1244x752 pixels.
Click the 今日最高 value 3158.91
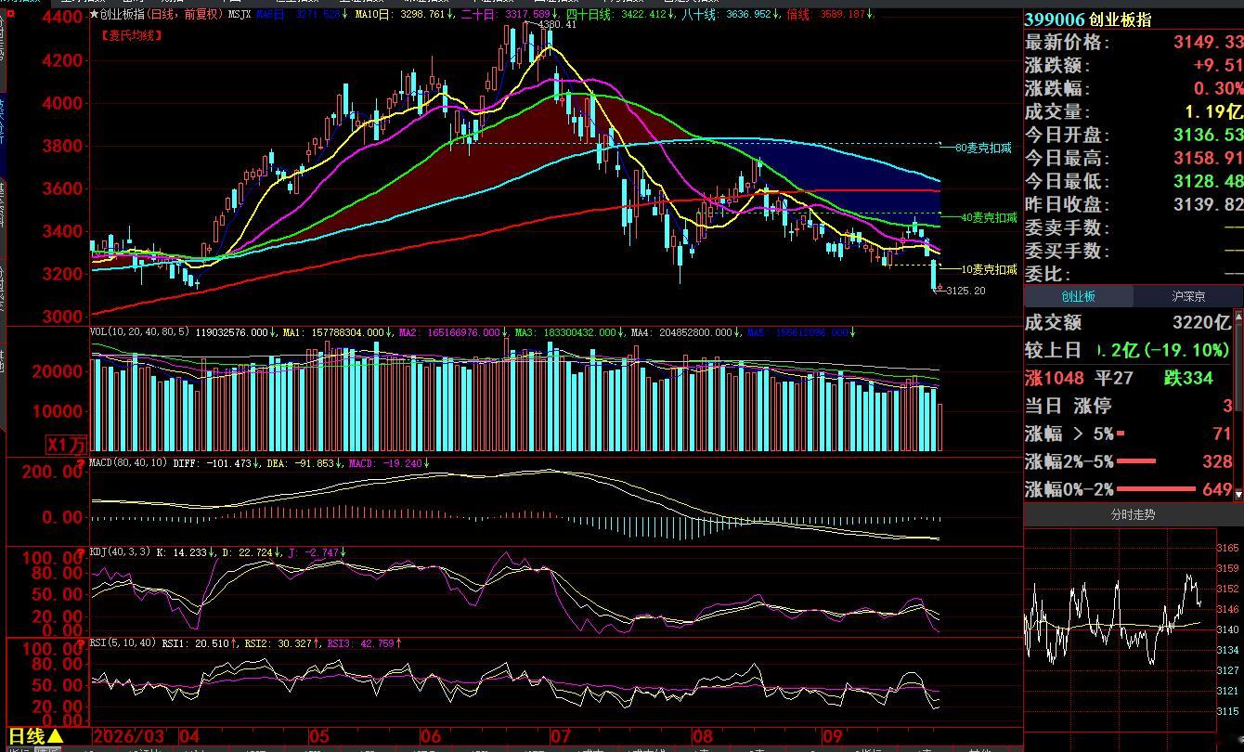tap(1208, 158)
